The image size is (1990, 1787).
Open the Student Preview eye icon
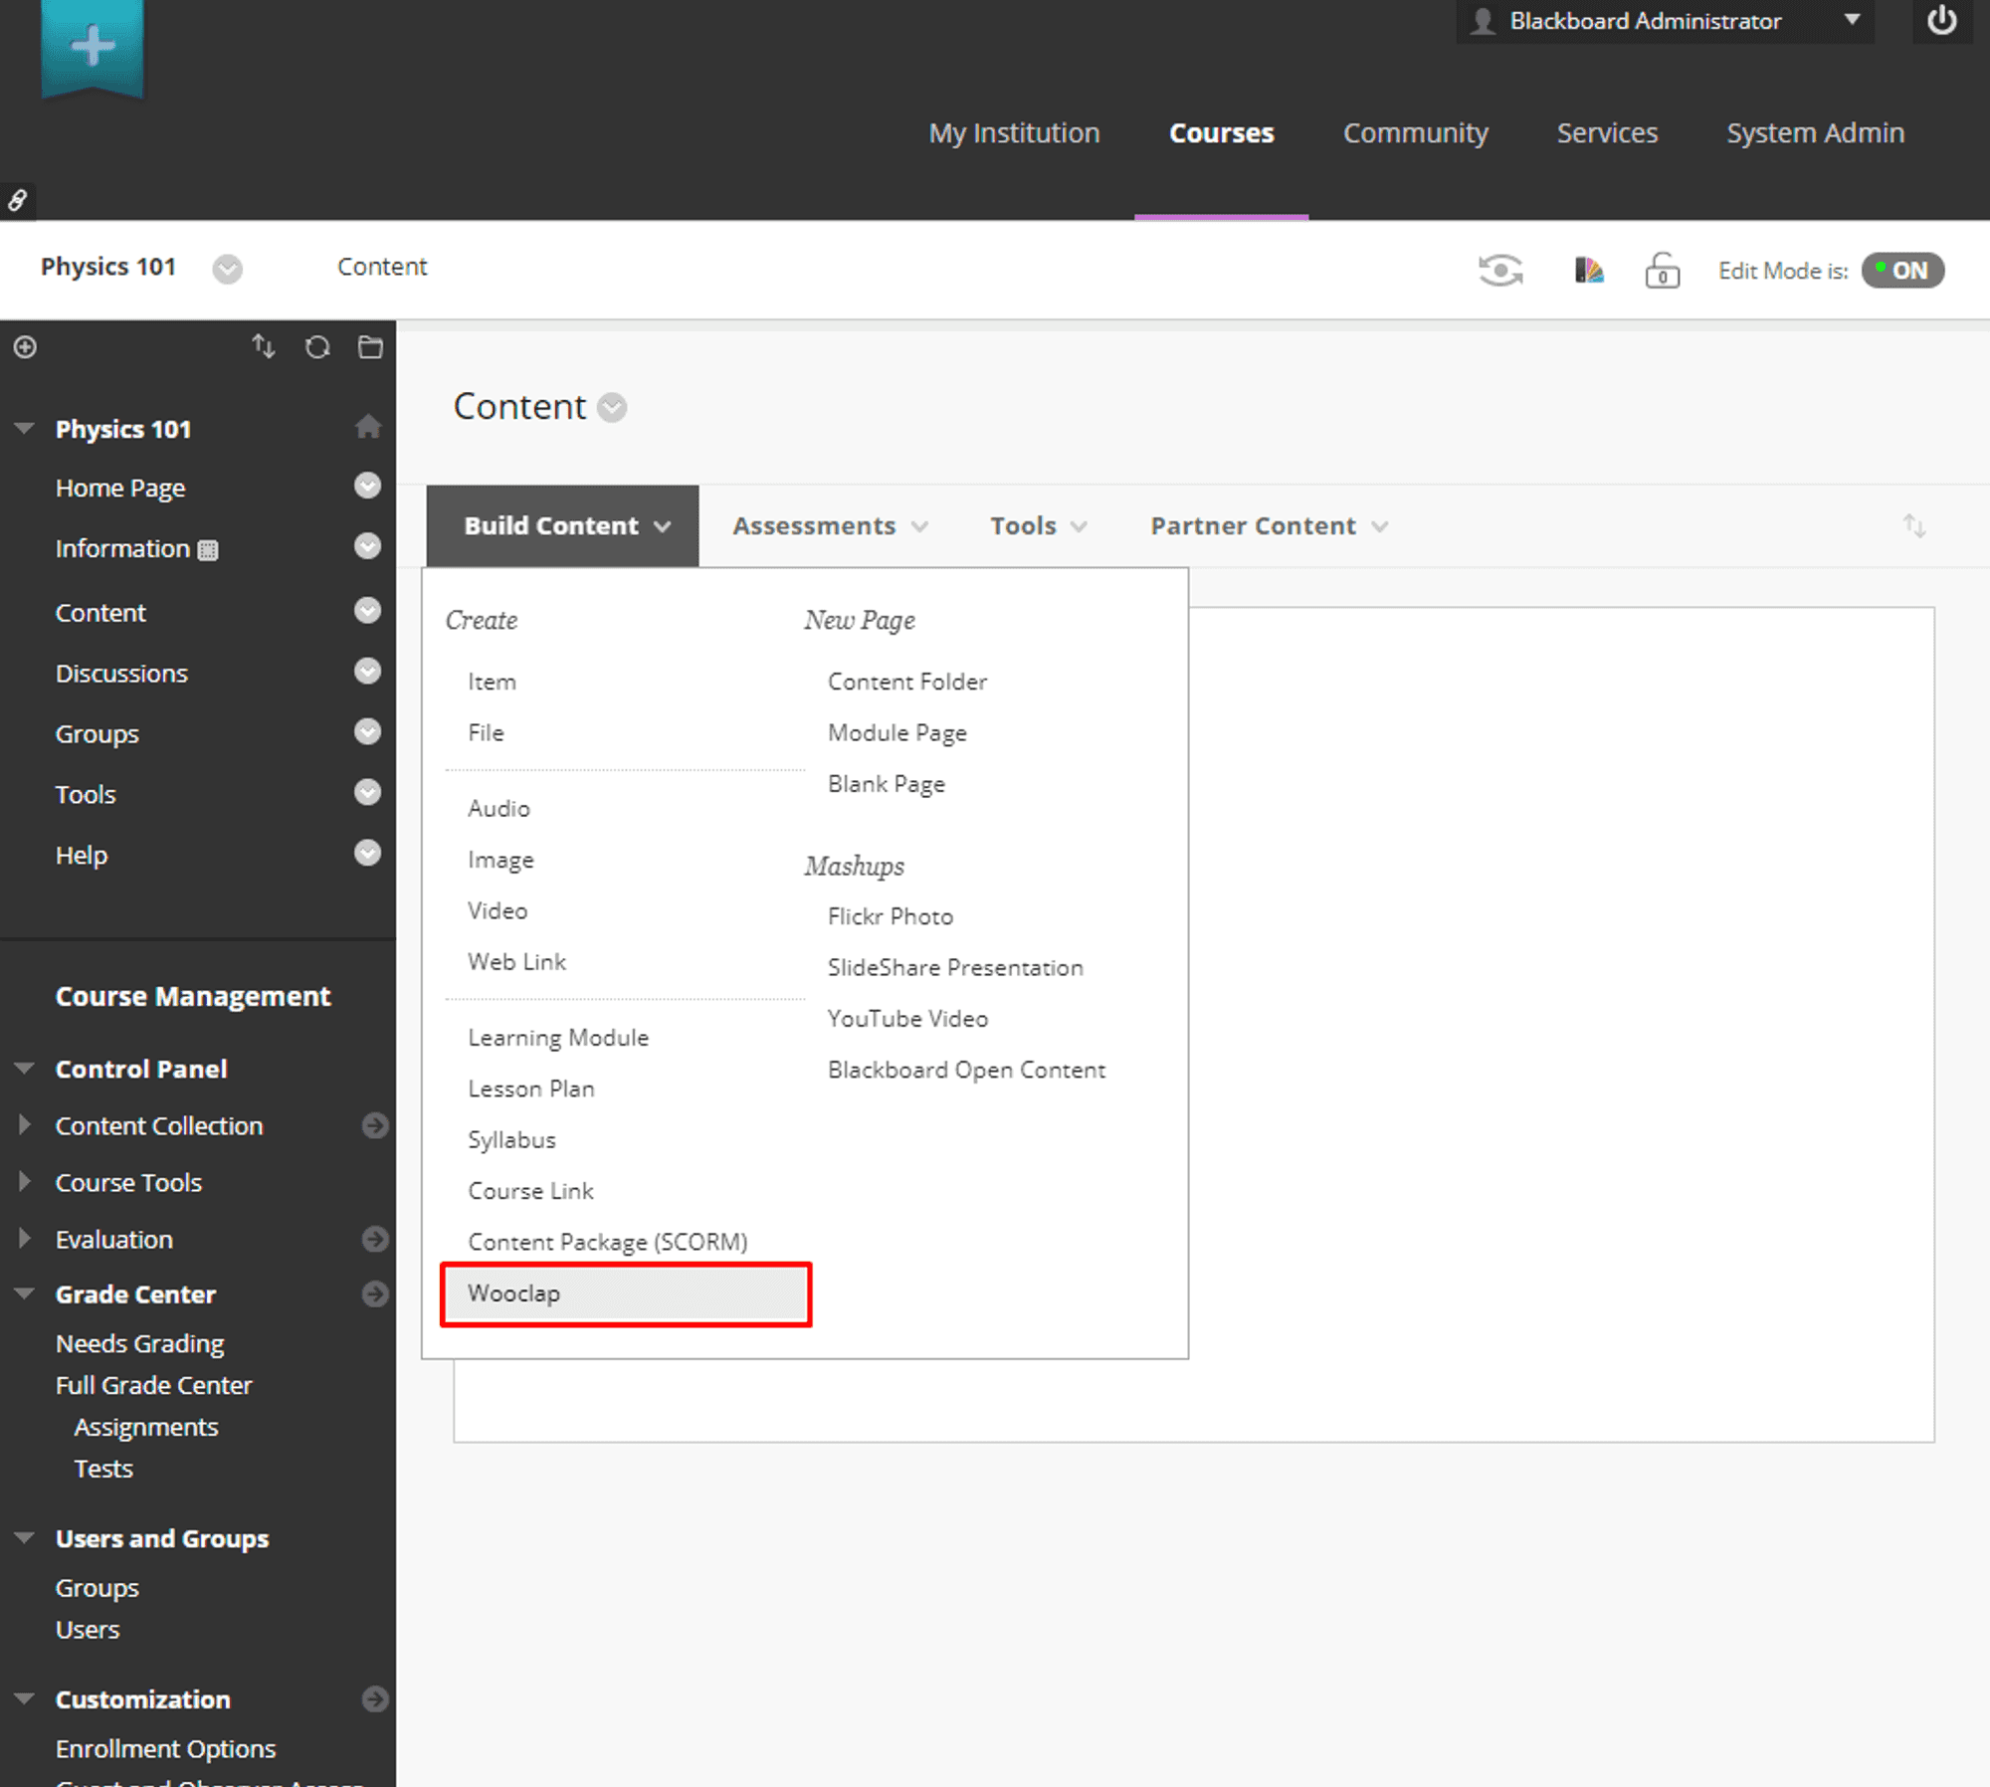[x=1499, y=270]
